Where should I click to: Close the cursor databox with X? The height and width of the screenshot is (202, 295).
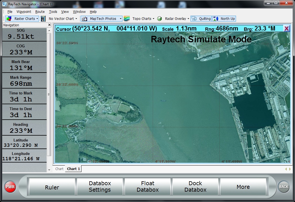(287, 29)
